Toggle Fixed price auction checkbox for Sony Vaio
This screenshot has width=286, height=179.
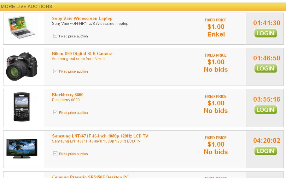click(55, 36)
